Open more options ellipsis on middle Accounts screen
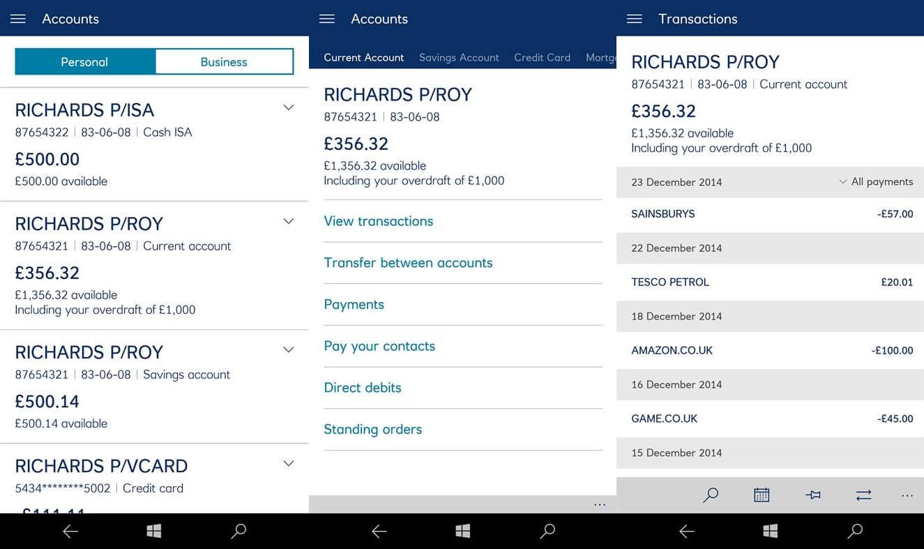The image size is (924, 549). click(600, 504)
